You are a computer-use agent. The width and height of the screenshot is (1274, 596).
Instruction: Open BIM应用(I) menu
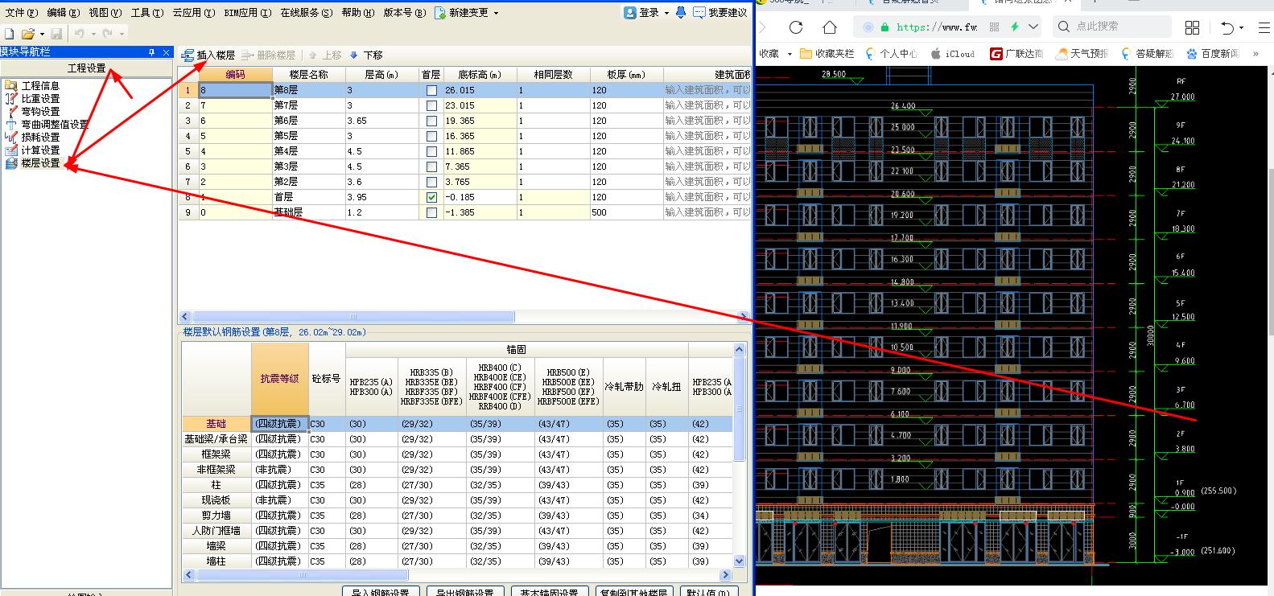[x=247, y=12]
